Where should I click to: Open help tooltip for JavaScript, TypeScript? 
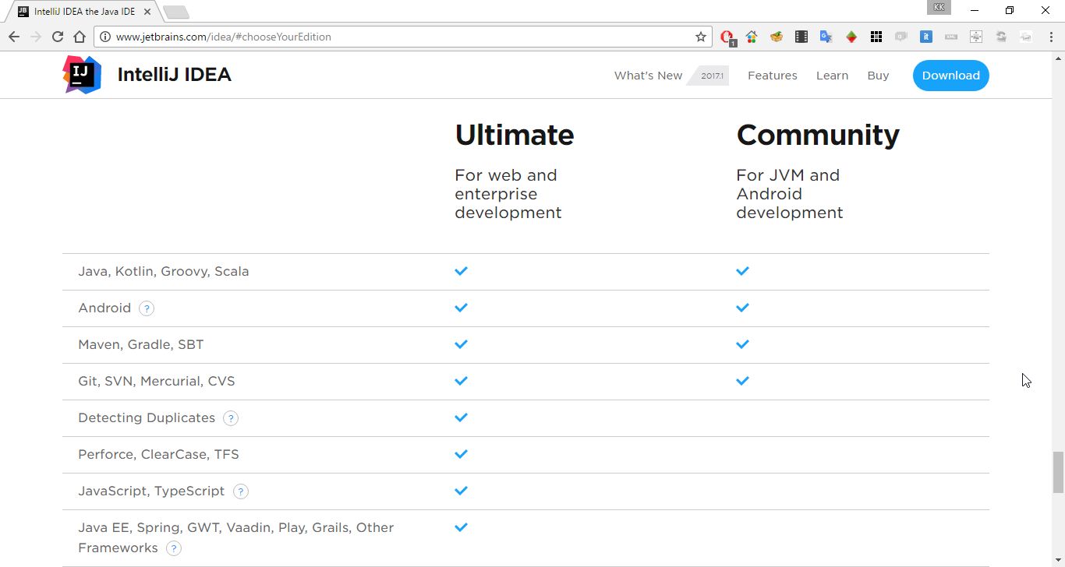point(241,491)
